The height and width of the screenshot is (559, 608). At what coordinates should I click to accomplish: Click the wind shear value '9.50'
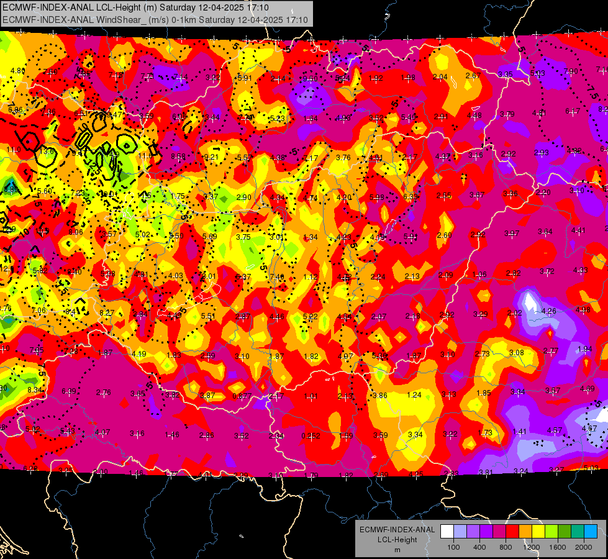tap(310, 79)
